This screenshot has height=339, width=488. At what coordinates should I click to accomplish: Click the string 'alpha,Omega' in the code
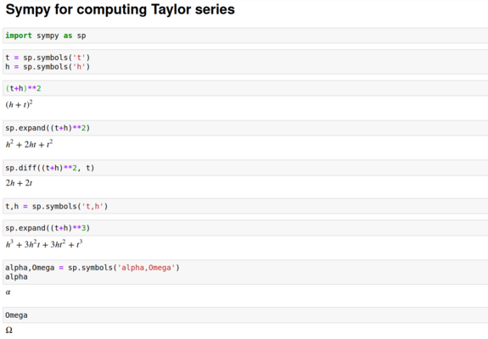(x=146, y=268)
